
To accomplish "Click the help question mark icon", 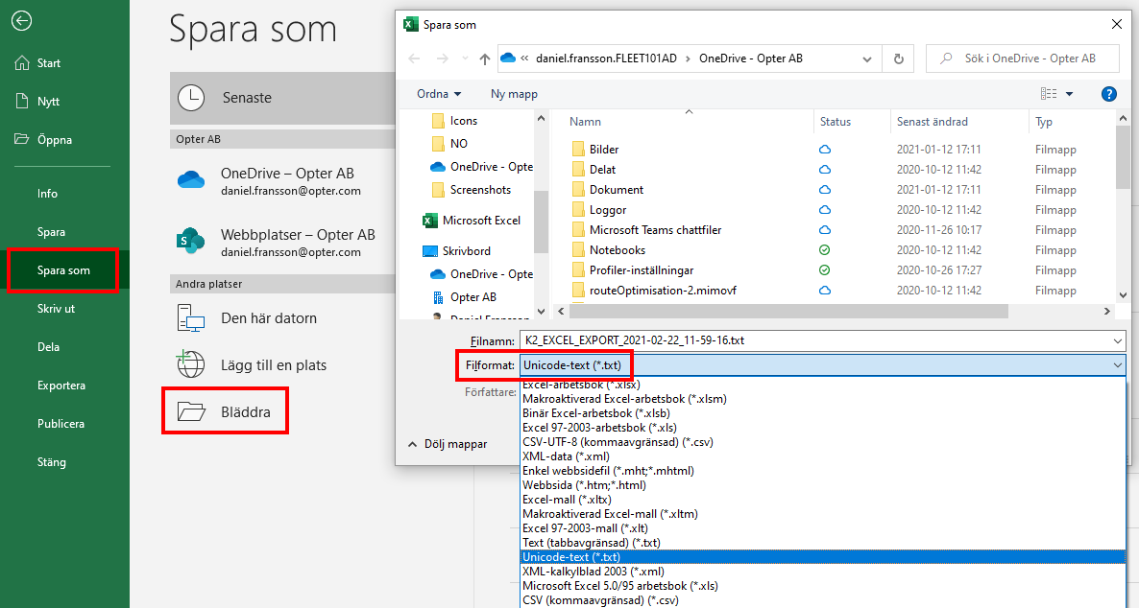I will (x=1108, y=94).
